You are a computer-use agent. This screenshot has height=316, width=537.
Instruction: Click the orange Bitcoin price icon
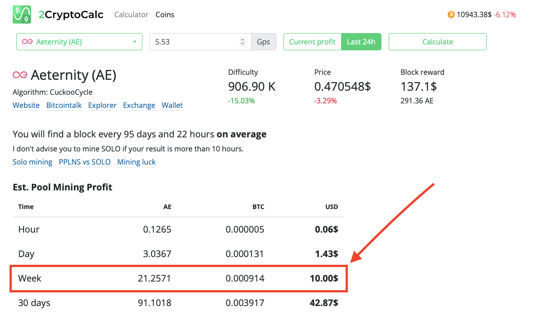(451, 15)
